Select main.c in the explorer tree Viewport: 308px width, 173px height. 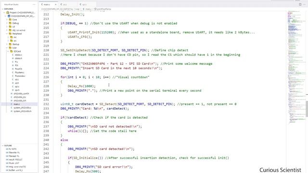(17, 104)
